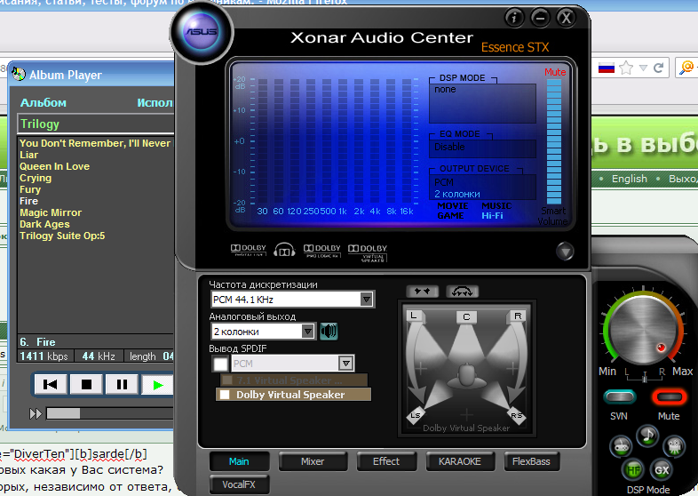This screenshot has height=496, width=698.
Task: Switch to the FlexBass tab
Action: coord(531,461)
